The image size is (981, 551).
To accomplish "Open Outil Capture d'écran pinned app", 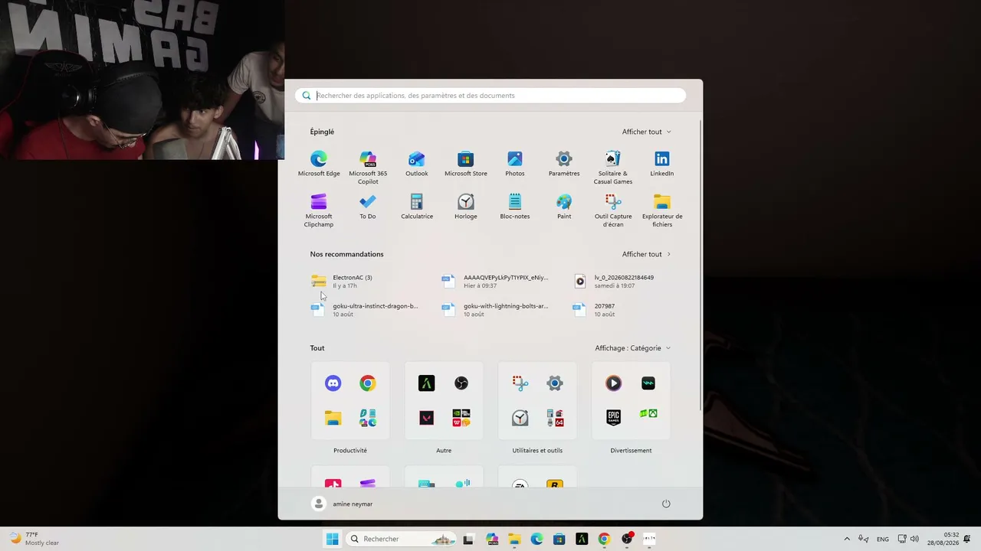I will click(613, 210).
